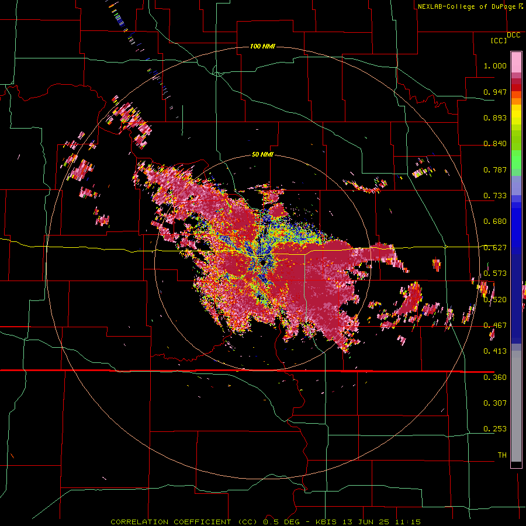Select the 0.520 scale value
526x526 pixels.
coord(495,299)
